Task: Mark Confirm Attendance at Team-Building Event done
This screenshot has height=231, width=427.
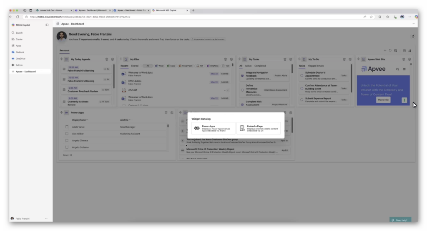Action: [302, 88]
